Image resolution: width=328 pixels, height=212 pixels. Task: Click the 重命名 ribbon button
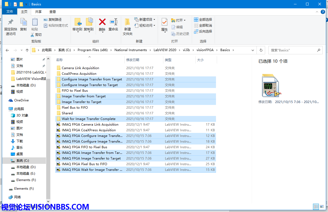(113, 25)
